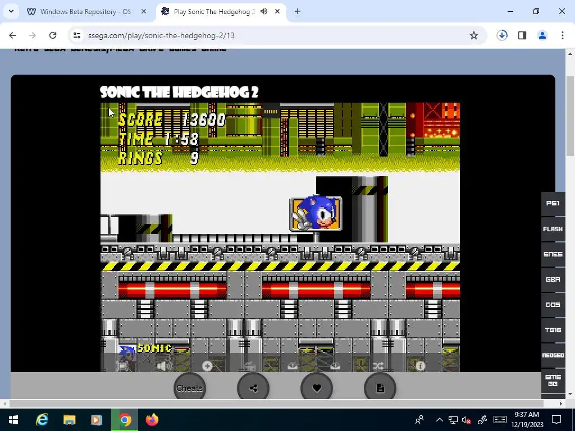Click the download load state icon

pos(335,366)
